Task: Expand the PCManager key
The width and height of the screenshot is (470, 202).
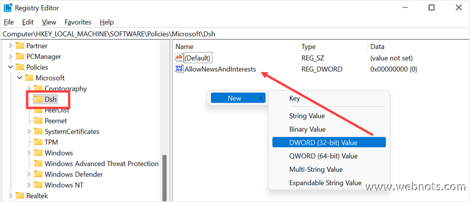Action: coord(10,56)
